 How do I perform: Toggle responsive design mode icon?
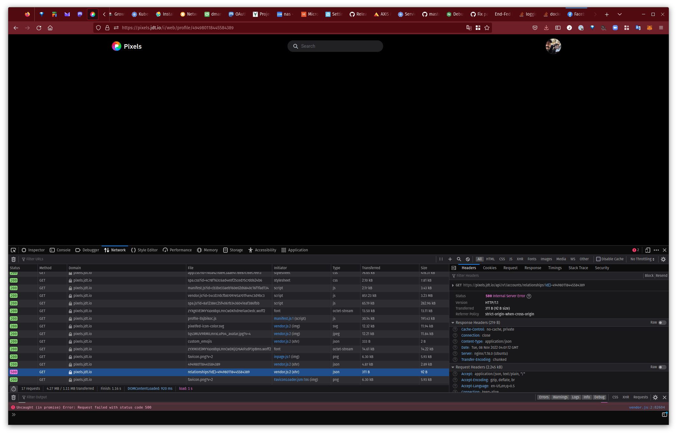(x=647, y=250)
